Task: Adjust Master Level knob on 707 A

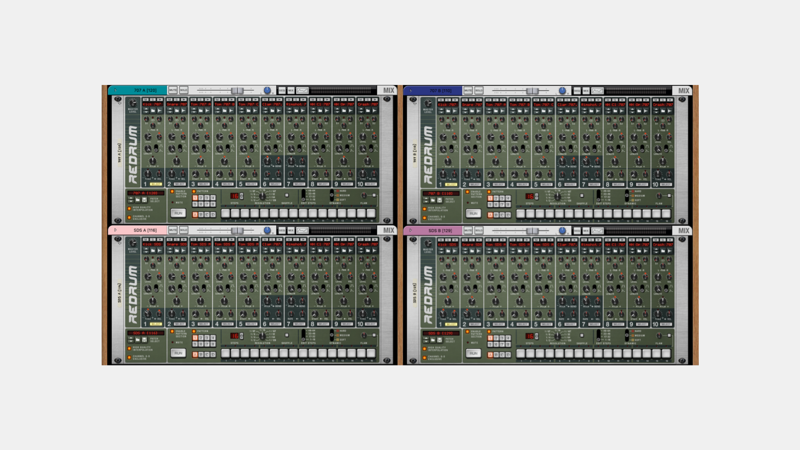Action: click(133, 103)
